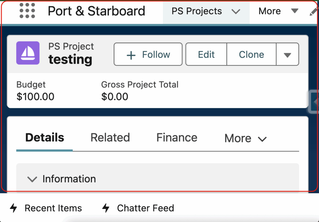
Task: Open the App Launcher dots grid
Action: click(x=27, y=11)
